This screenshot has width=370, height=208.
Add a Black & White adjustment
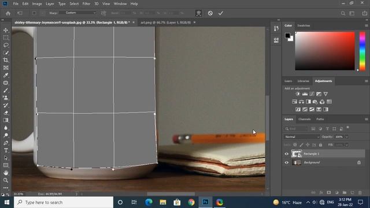tap(308, 102)
